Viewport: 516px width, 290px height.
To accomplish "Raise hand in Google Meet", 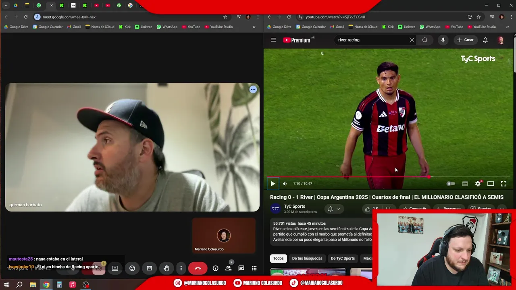I will 166,268.
